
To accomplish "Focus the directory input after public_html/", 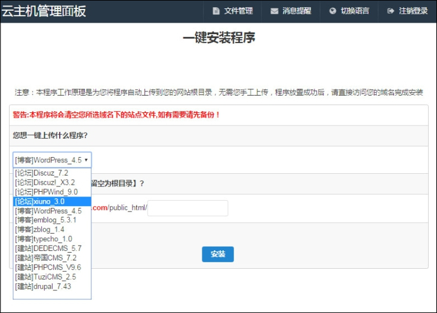I will pos(187,208).
